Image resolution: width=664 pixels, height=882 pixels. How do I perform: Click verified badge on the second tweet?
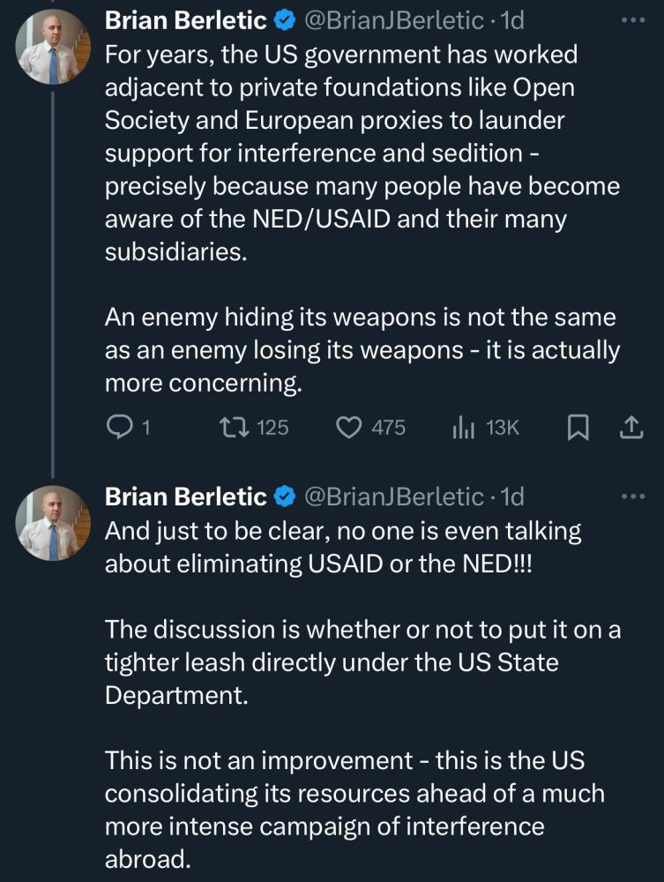point(284,497)
